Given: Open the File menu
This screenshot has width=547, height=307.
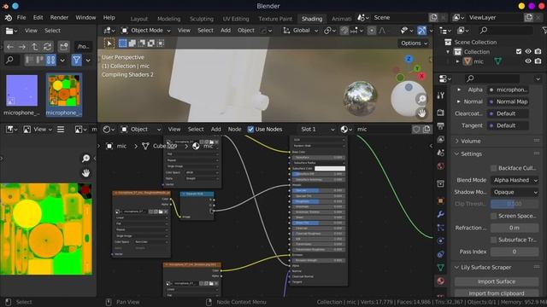Looking at the screenshot, I should tap(21, 17).
